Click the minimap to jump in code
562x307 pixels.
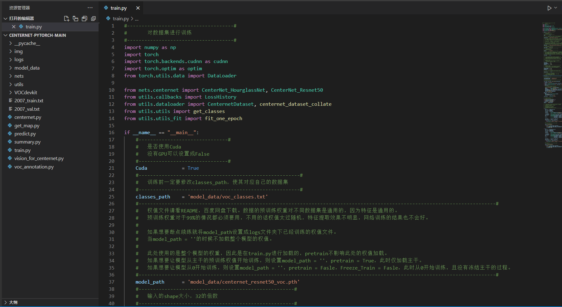click(551, 84)
